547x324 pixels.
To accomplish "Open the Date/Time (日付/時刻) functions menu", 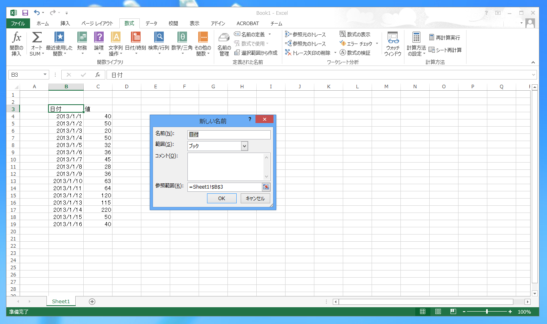I will (x=136, y=44).
